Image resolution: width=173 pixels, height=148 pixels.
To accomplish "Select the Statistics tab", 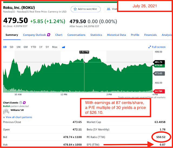I will pos(96,35).
